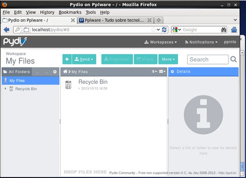Open the Bookmarks menu
246x178 pixels.
click(x=70, y=12)
